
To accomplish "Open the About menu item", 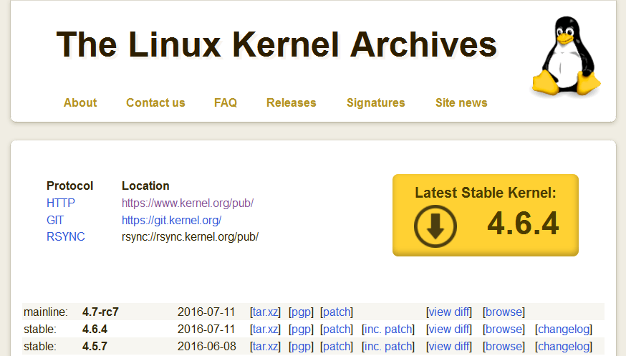I will 80,102.
